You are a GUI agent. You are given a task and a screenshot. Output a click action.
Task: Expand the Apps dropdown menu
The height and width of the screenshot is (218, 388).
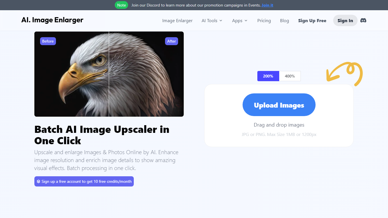[x=239, y=21]
